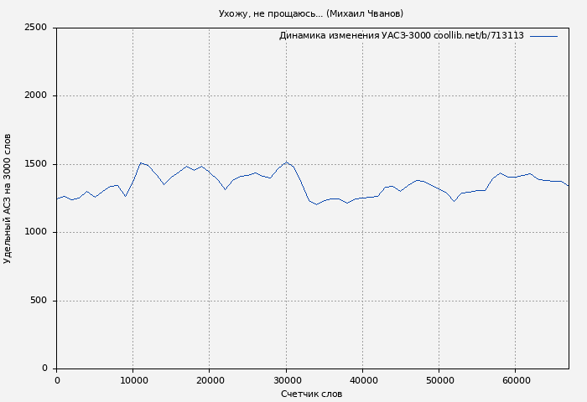Image resolution: width=587 pixels, height=402 pixels.
Task: Click the 50000 tick label on x-axis
Action: click(439, 380)
